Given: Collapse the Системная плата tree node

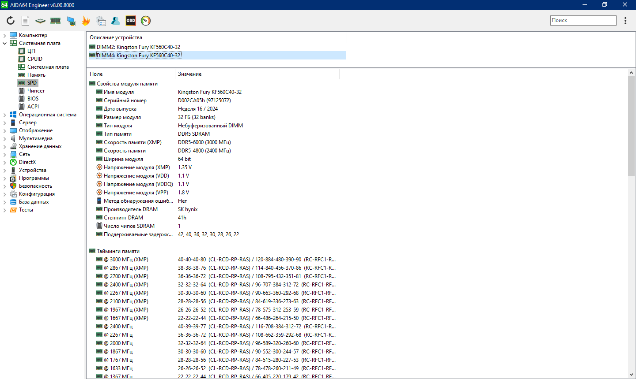Looking at the screenshot, I should pos(5,44).
